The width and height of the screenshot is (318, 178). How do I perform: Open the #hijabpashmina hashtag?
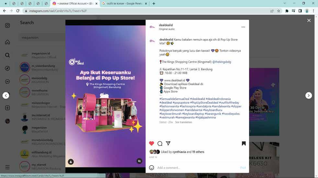point(205,117)
